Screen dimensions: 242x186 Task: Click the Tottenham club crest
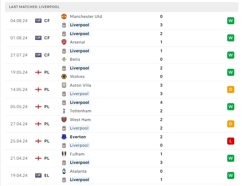tap(64, 111)
